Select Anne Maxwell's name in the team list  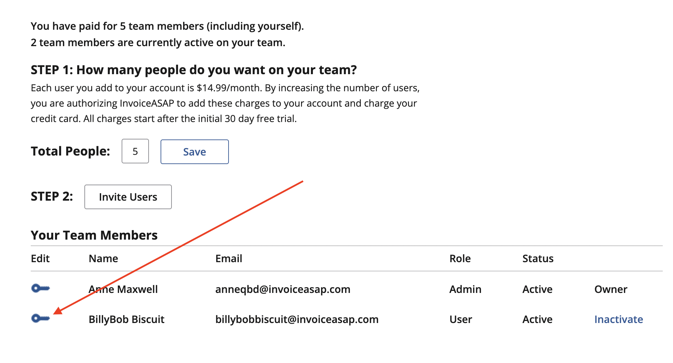pyautogui.click(x=122, y=289)
